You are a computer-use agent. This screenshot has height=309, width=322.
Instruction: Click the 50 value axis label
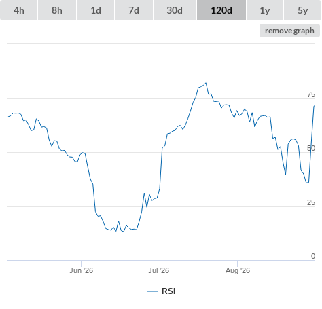click(x=311, y=148)
